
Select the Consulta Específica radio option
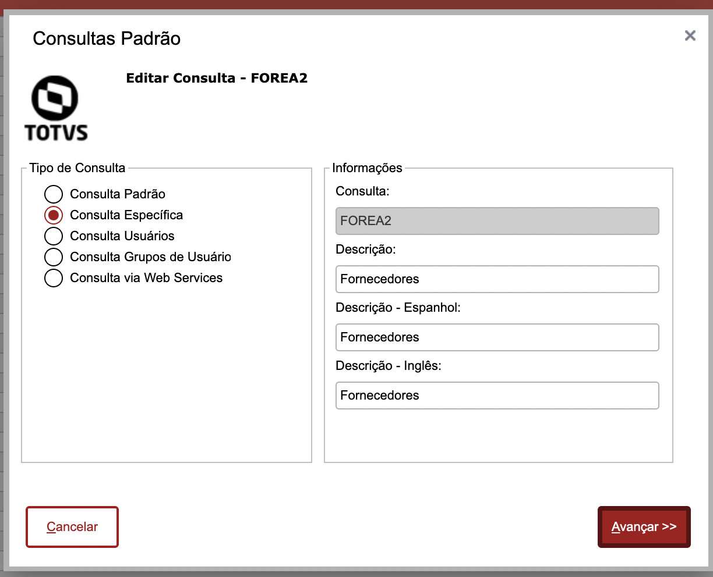click(x=54, y=215)
